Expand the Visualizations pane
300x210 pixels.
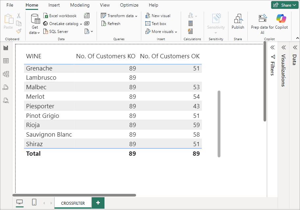click(x=283, y=48)
